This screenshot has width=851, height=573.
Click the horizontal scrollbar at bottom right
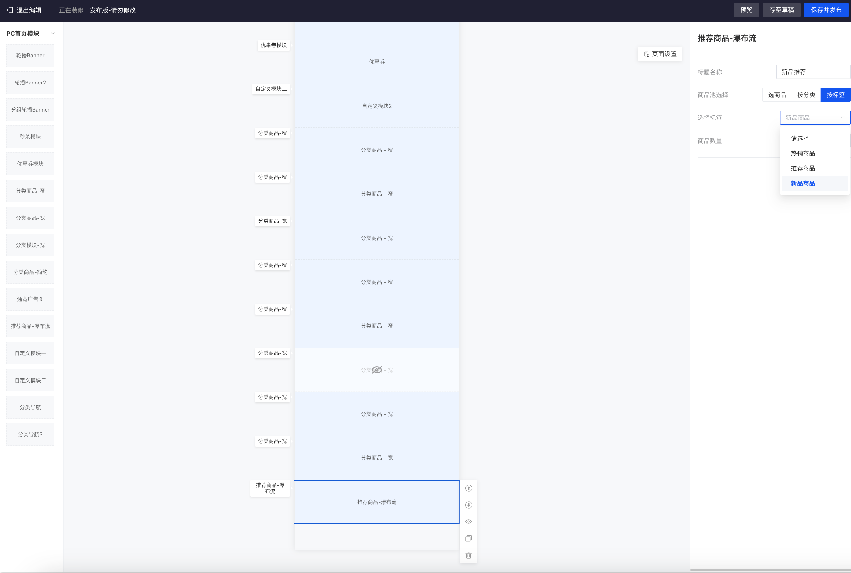(770, 570)
